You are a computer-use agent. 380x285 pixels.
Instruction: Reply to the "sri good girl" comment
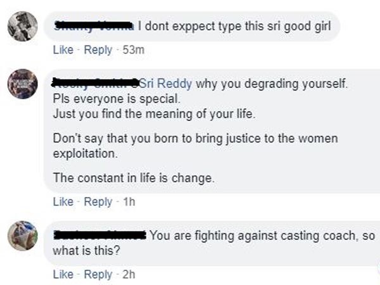click(98, 49)
